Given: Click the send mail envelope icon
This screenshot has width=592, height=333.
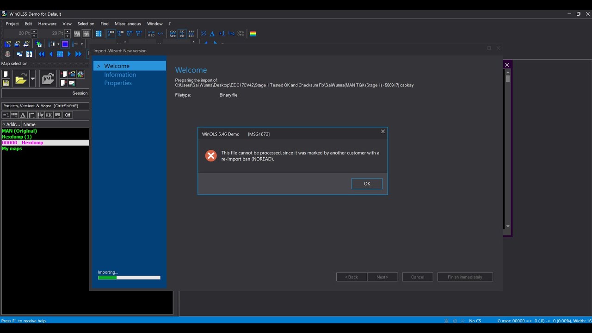Looking at the screenshot, I should [72, 83].
